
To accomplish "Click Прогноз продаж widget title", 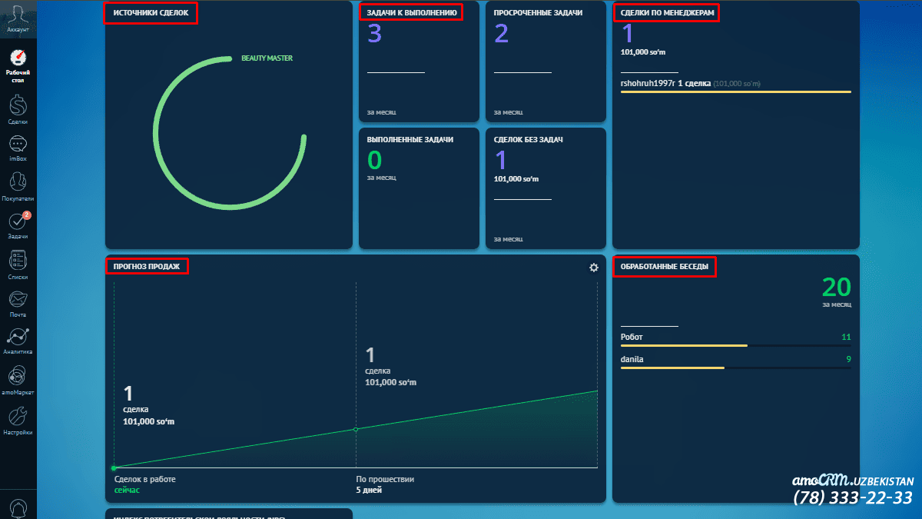I will click(x=146, y=267).
